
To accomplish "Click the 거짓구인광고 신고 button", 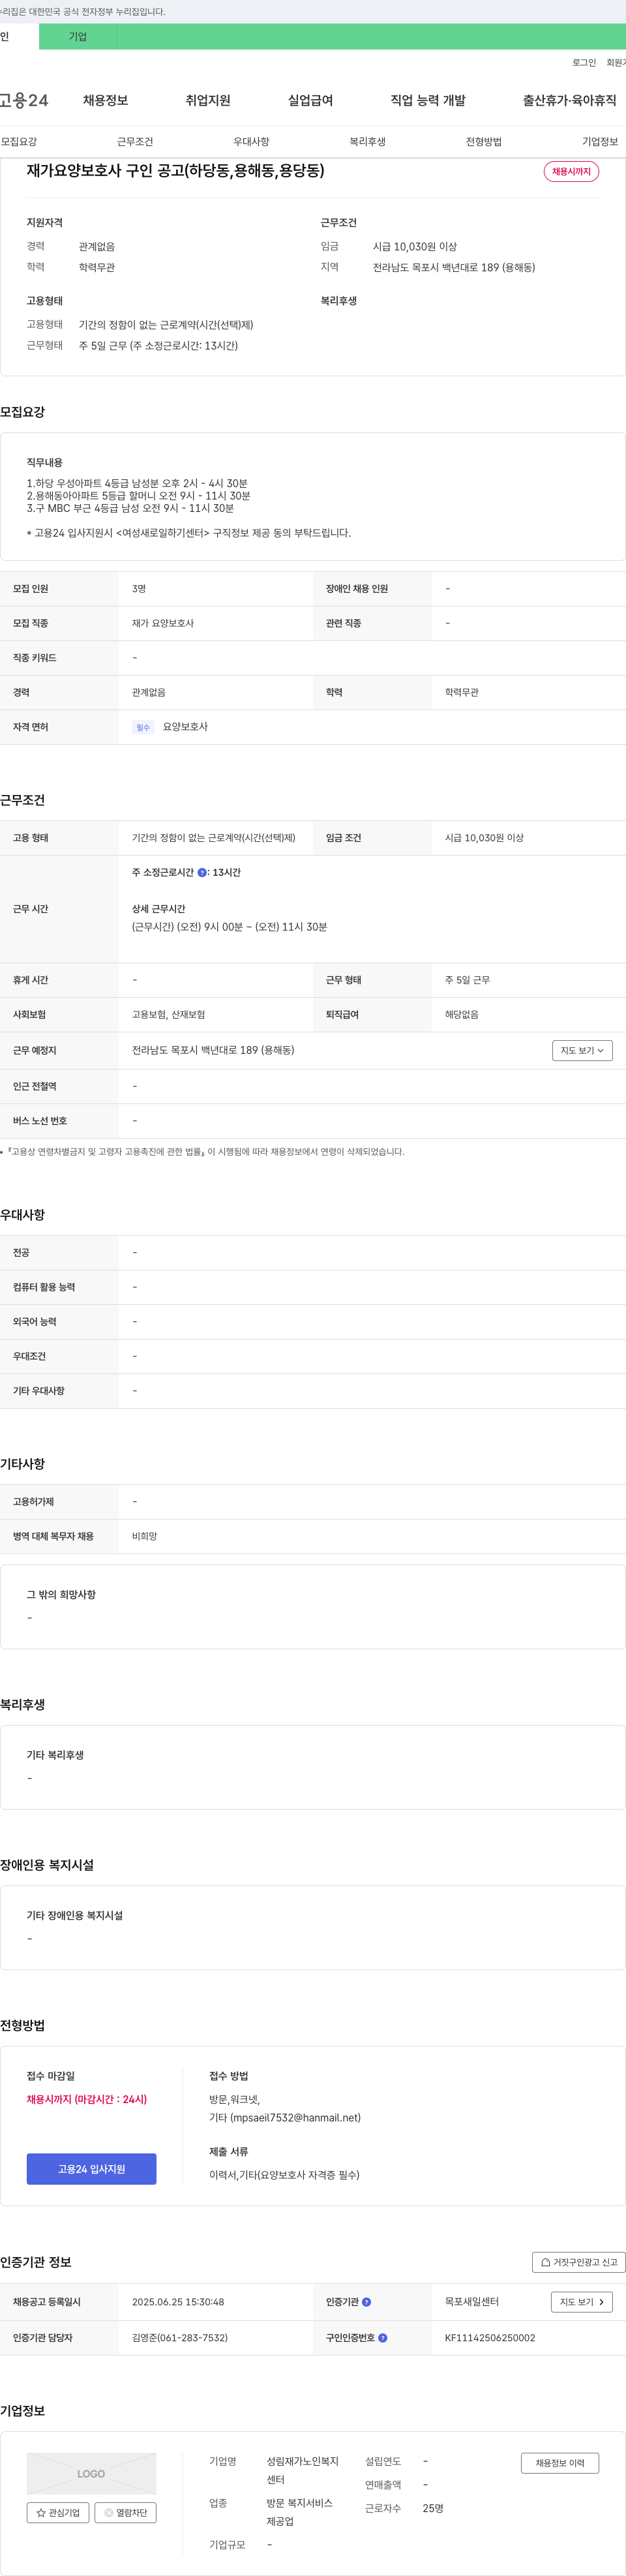I will [579, 2262].
